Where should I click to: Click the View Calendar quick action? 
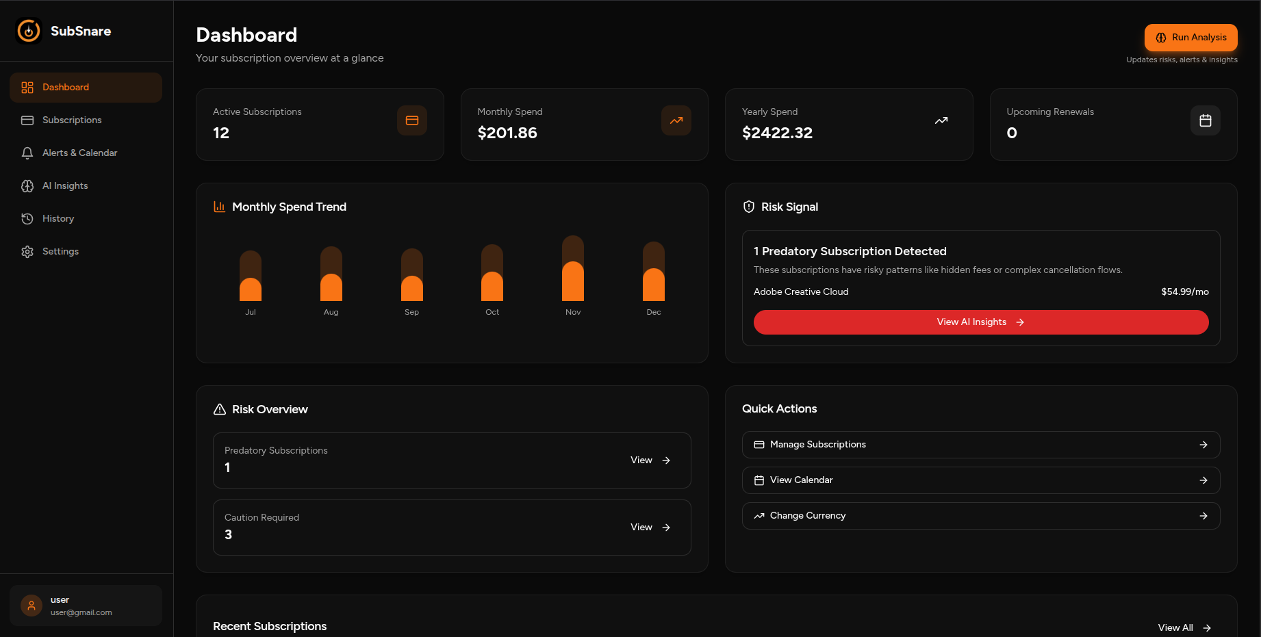click(x=981, y=480)
